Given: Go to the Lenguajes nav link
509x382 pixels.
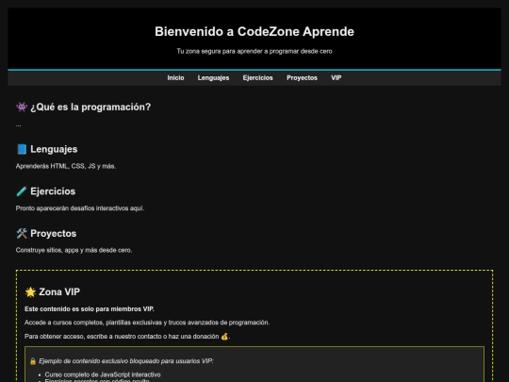Looking at the screenshot, I should [x=213, y=78].
